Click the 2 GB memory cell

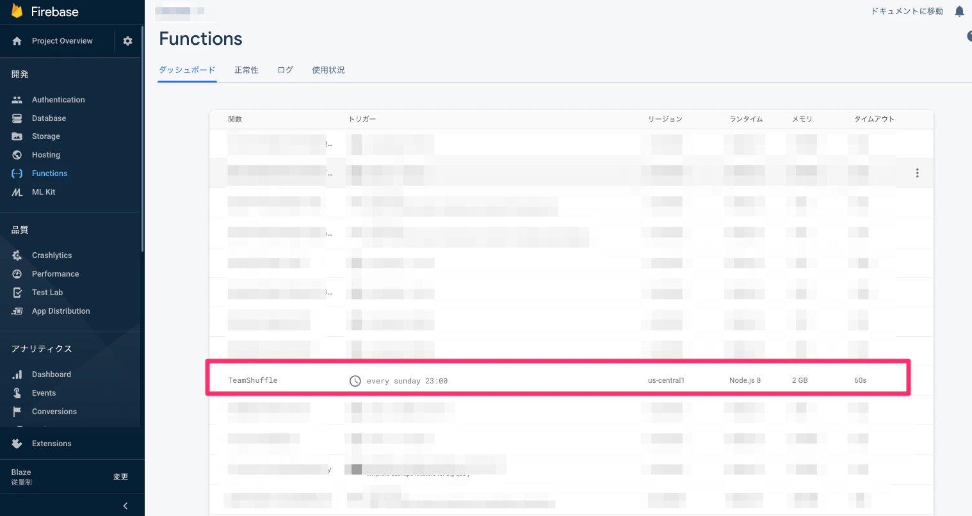point(800,380)
